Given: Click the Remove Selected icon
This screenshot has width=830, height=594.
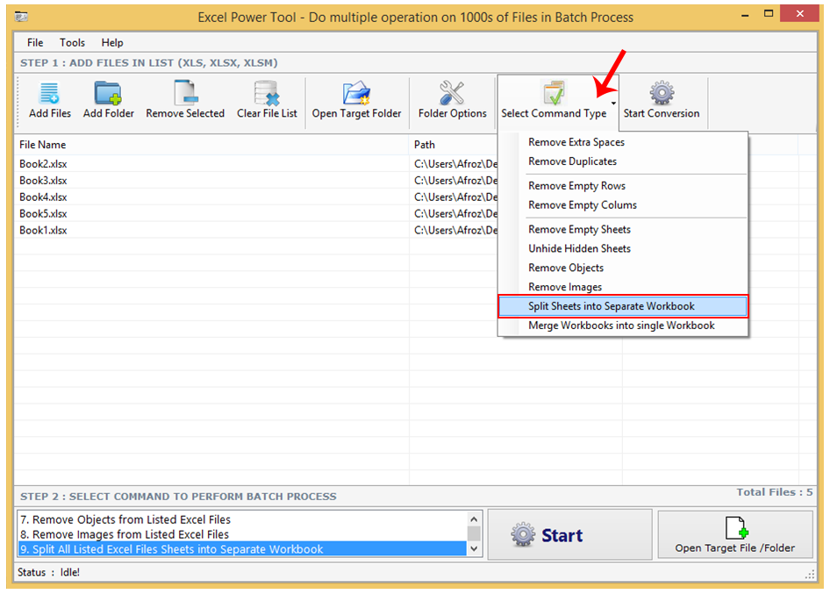Looking at the screenshot, I should pyautogui.click(x=185, y=93).
